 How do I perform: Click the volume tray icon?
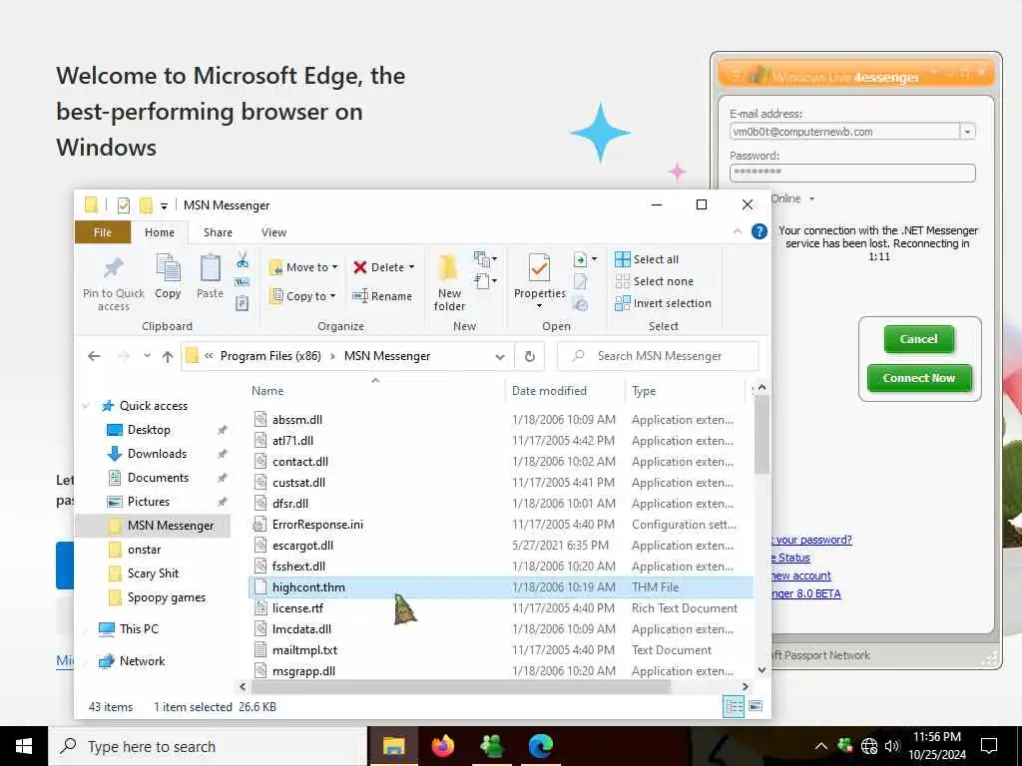892,746
